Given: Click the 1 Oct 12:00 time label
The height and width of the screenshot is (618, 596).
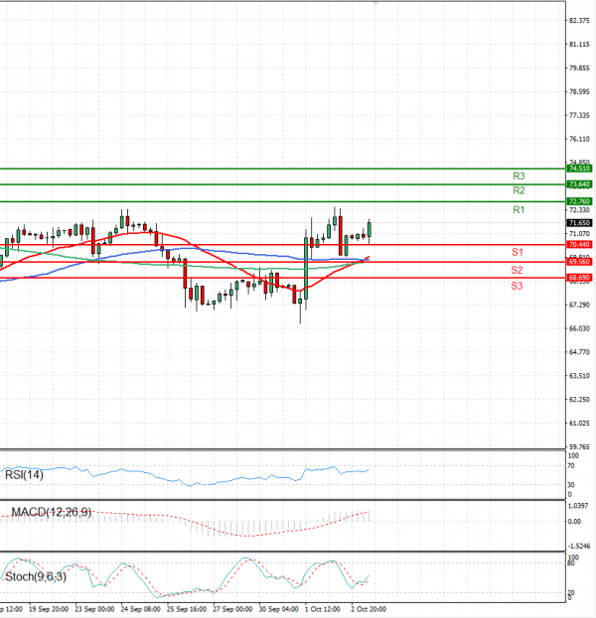Looking at the screenshot, I should [x=323, y=609].
